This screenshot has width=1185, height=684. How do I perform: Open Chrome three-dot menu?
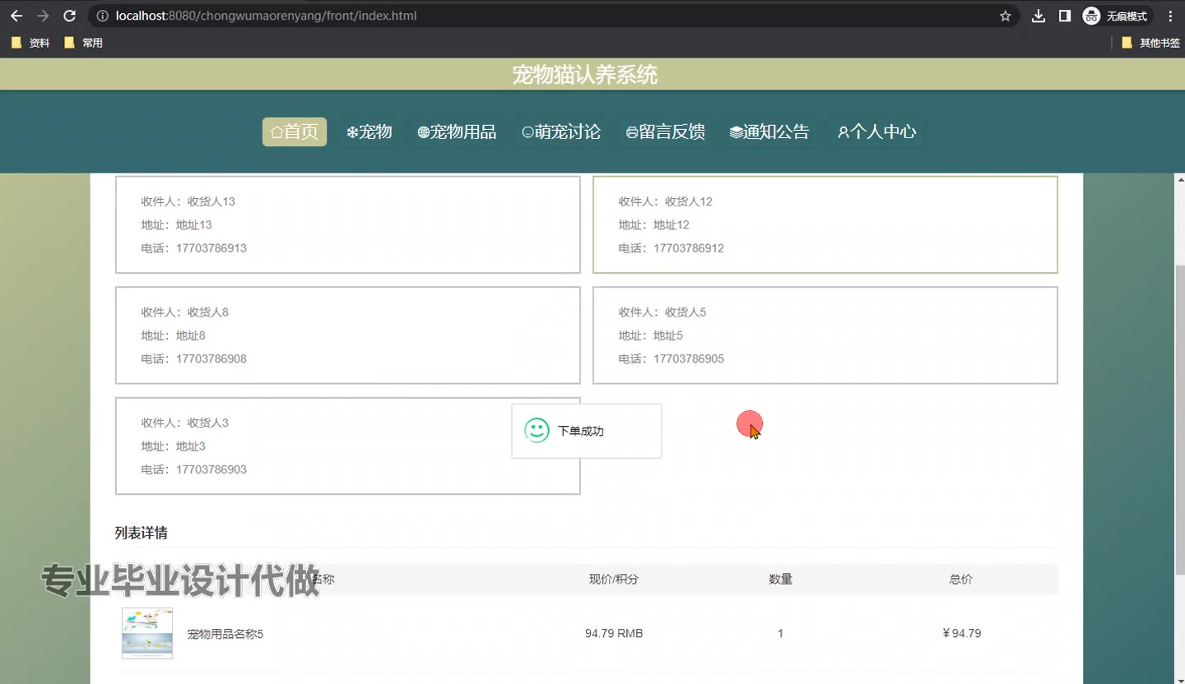point(1170,16)
